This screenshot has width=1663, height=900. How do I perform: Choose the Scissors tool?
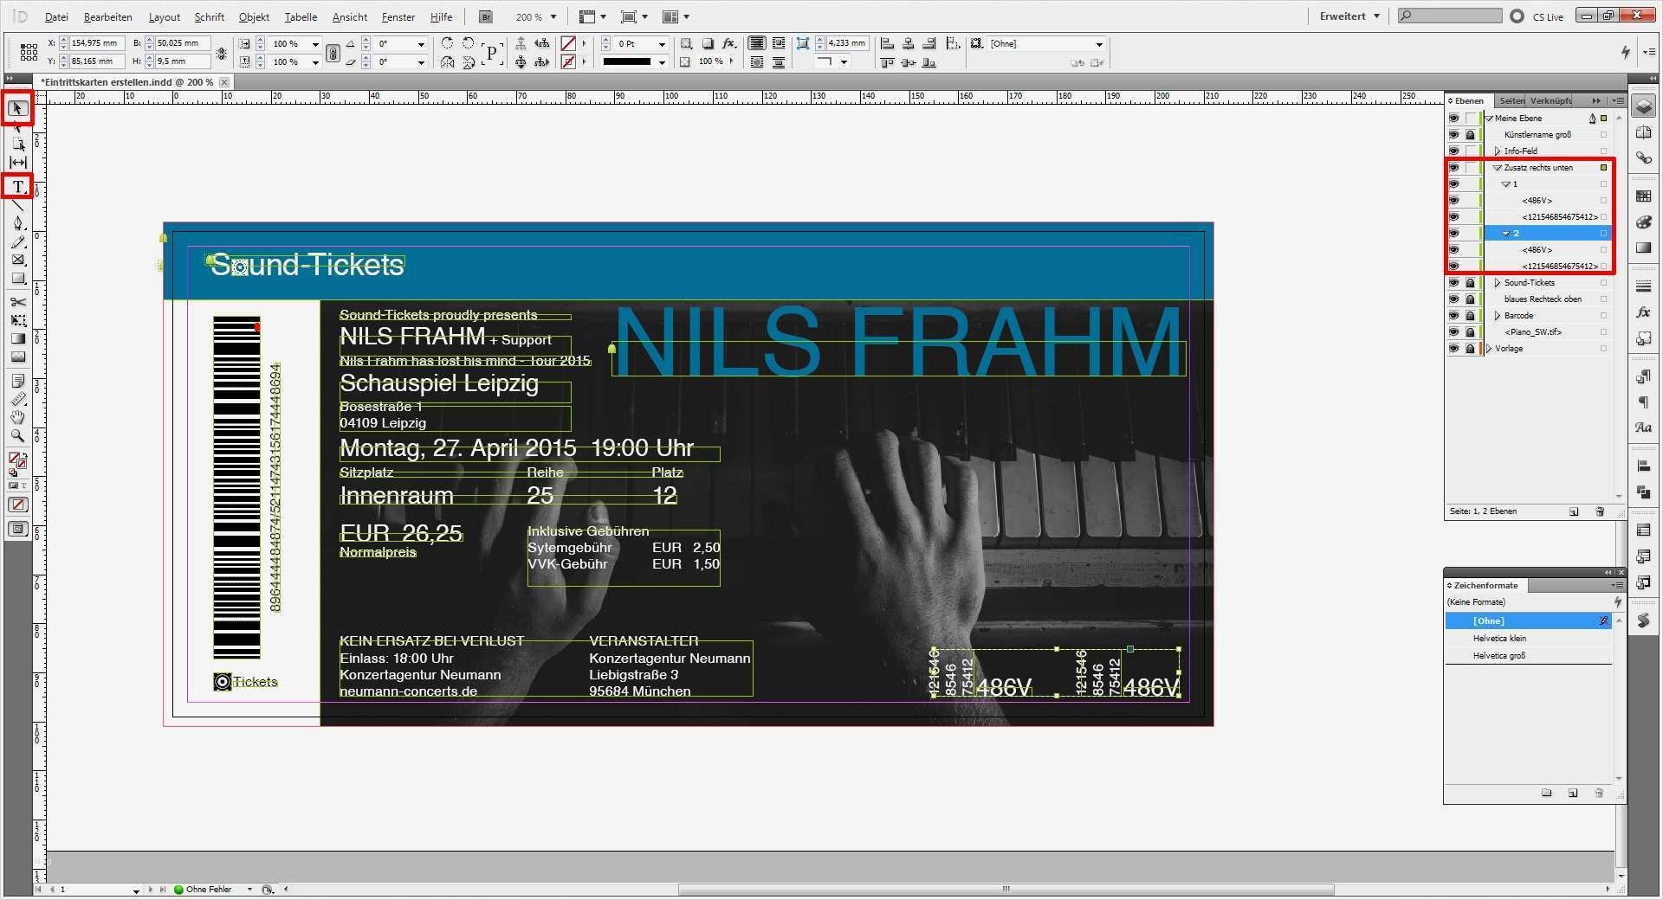pyautogui.click(x=16, y=303)
